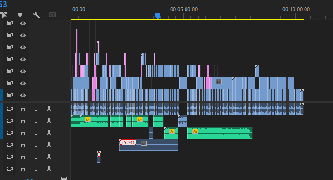Toggle sync lock on +52:33 clip's audio track
This screenshot has height=180, width=333.
(10, 145)
